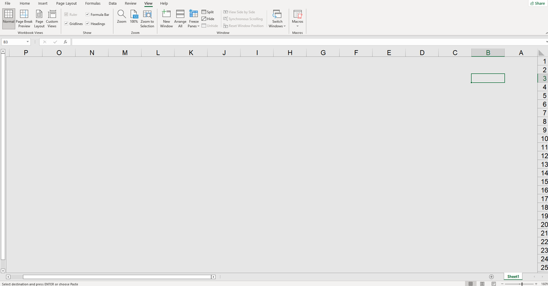This screenshot has width=548, height=286.
Task: Open the Insert tab
Action: tap(43, 3)
